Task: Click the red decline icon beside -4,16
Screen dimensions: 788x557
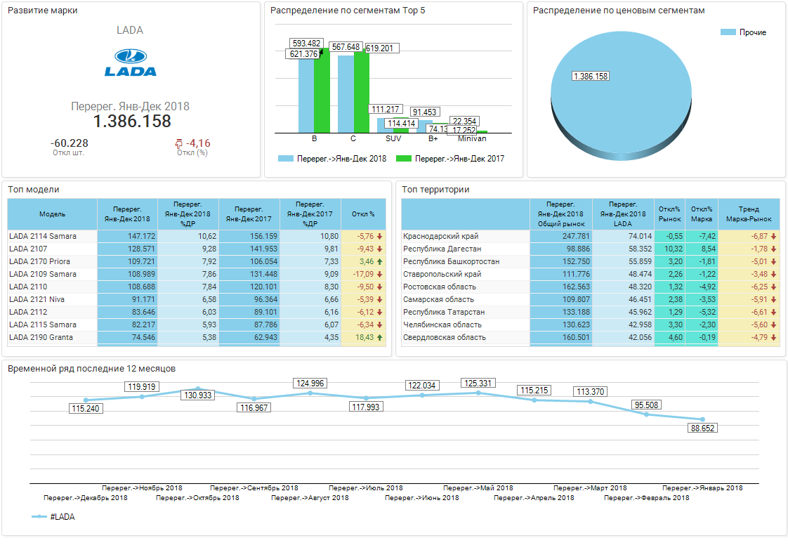Action: (178, 143)
